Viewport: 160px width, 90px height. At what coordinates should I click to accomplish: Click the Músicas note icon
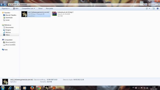pos(4,32)
